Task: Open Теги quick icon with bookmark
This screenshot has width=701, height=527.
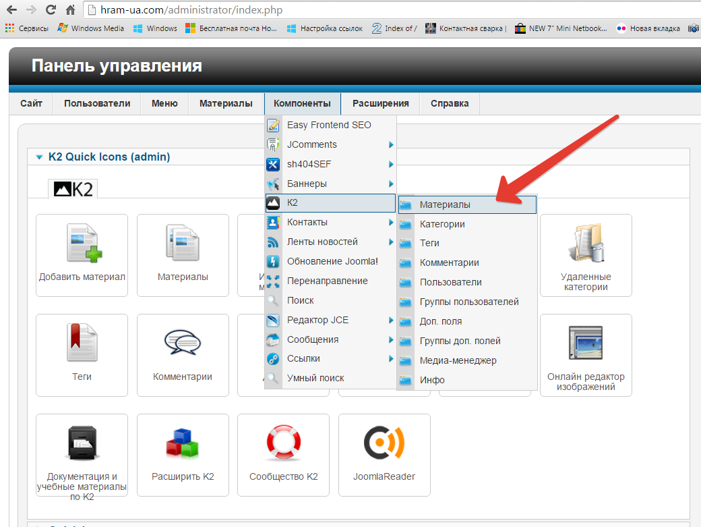Action: pyautogui.click(x=82, y=355)
